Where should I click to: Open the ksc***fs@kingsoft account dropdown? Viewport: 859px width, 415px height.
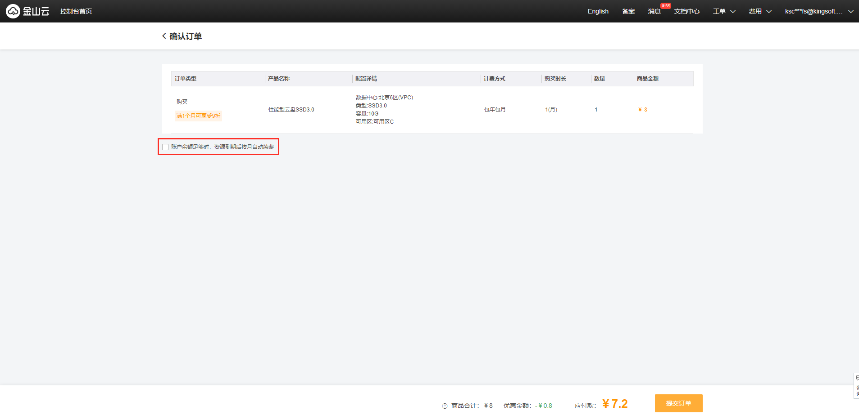818,11
